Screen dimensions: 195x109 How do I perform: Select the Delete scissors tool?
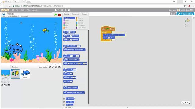(59, 10)
